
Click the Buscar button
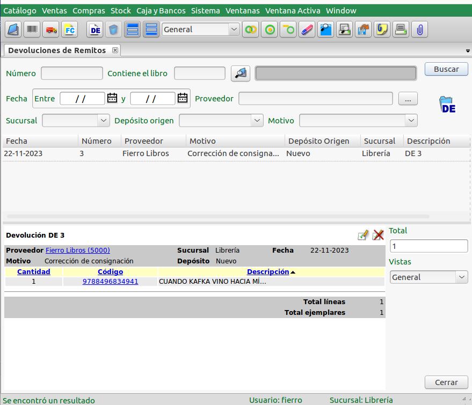(x=446, y=69)
